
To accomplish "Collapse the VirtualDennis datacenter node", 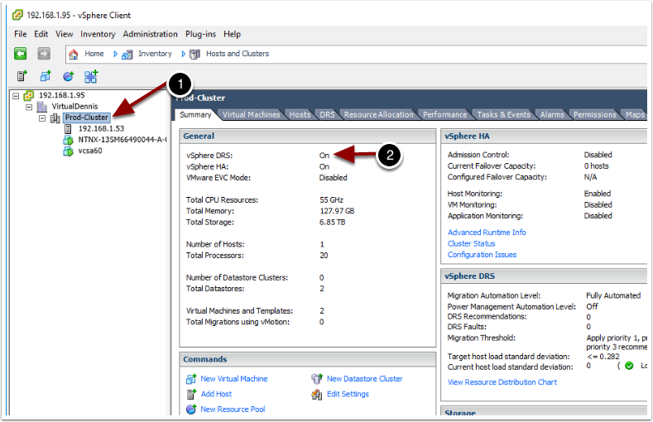I will (x=29, y=107).
